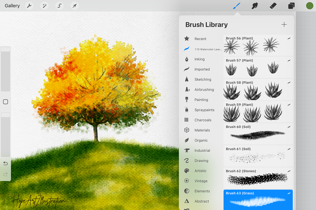Click the brush size slider in sidebar
The height and width of the screenshot is (210, 316).
click(6, 70)
